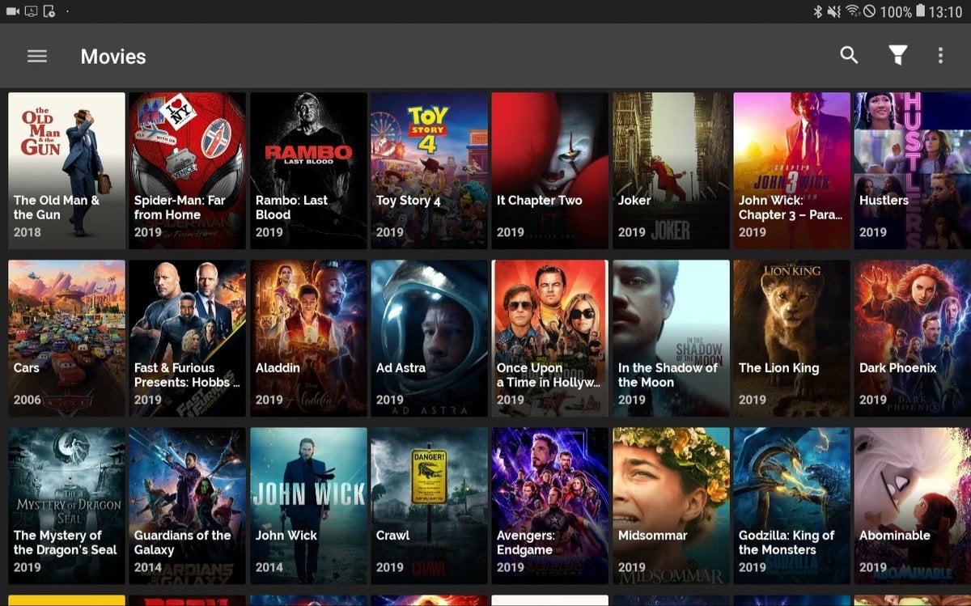Tap the Wi-Fi status icon
The image size is (971, 606).
click(x=852, y=11)
